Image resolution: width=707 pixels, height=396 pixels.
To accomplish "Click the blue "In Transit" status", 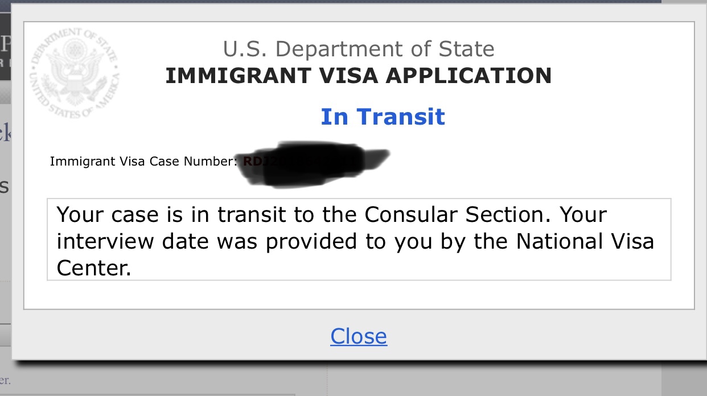I will [383, 117].
